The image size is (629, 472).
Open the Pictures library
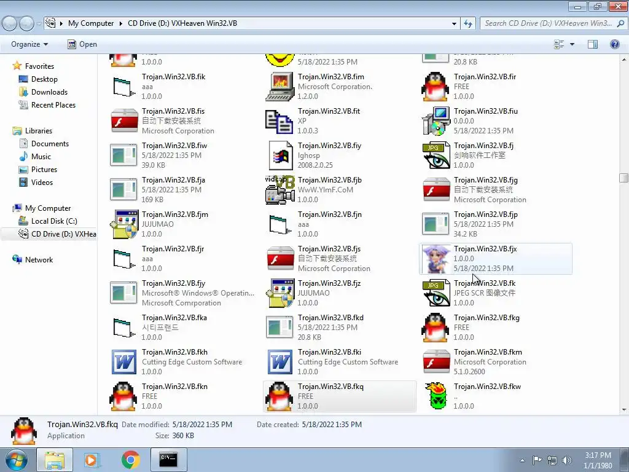[x=44, y=170]
